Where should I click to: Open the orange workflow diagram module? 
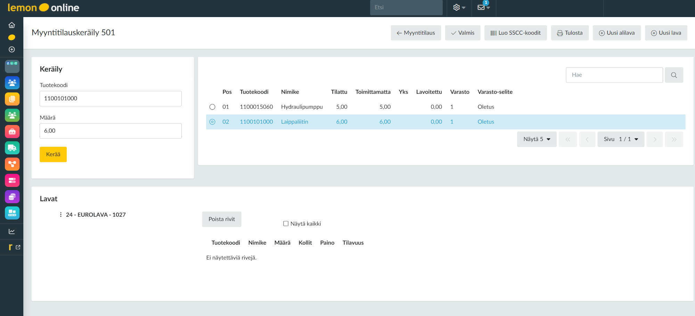[12, 164]
